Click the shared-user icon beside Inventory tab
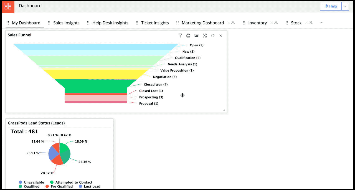Viewport: 355px width, 190px height. click(x=275, y=23)
